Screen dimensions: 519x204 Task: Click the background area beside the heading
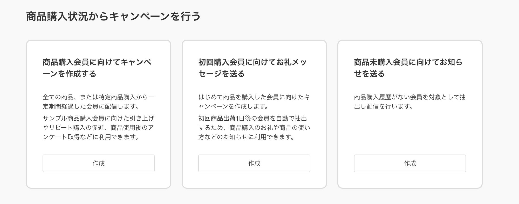point(363,16)
